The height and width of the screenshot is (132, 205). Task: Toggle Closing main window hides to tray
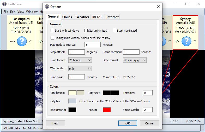coord(52,38)
